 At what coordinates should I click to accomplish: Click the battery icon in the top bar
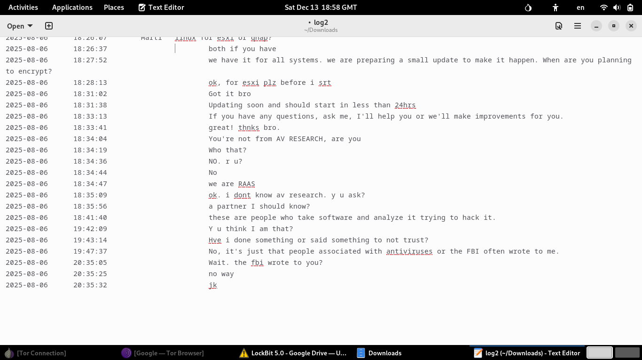[x=630, y=7]
